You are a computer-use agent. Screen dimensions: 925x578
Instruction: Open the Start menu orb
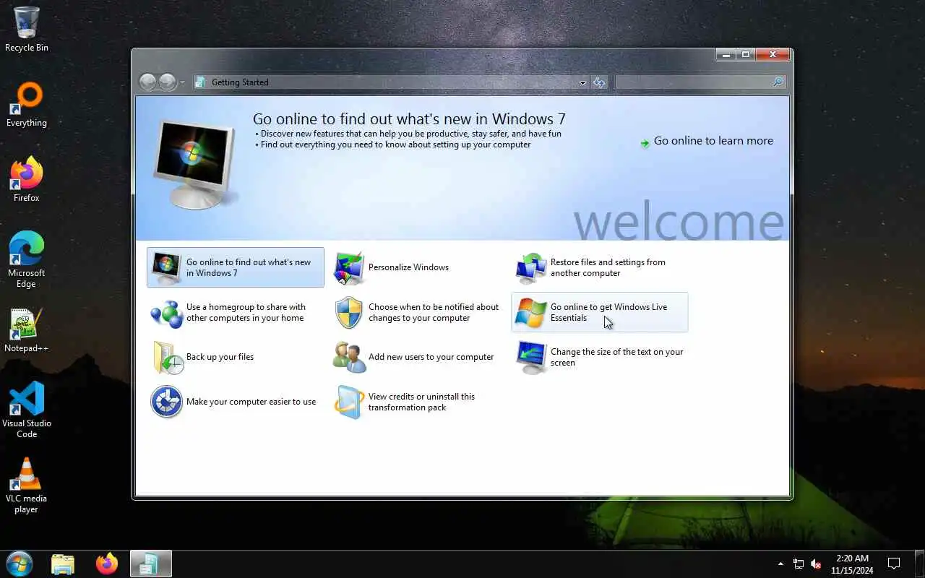click(19, 564)
